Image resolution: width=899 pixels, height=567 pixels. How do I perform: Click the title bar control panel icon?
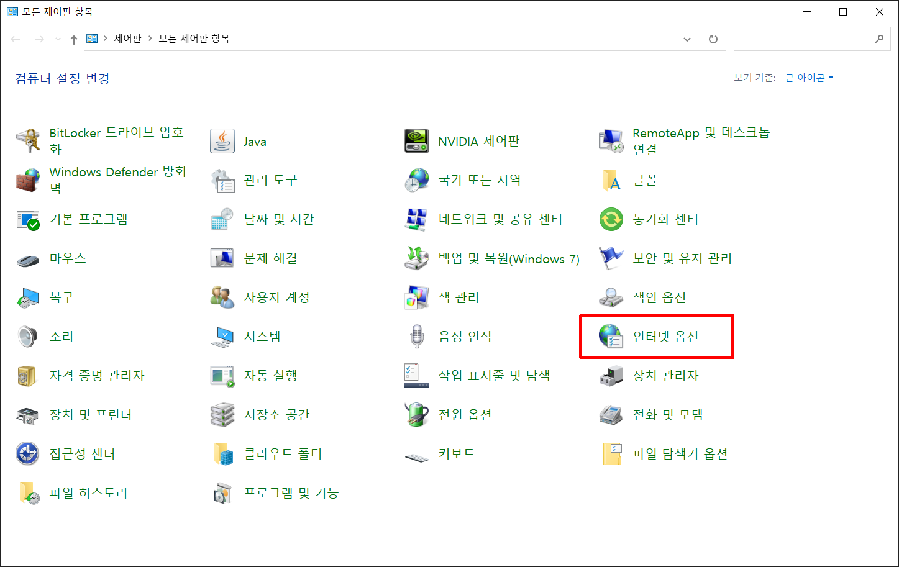(12, 12)
